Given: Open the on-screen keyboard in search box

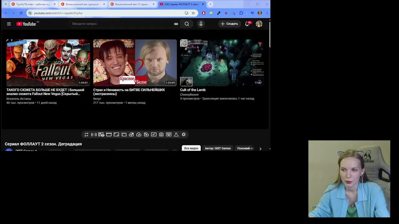Looking at the screenshot, I should tap(176, 24).
